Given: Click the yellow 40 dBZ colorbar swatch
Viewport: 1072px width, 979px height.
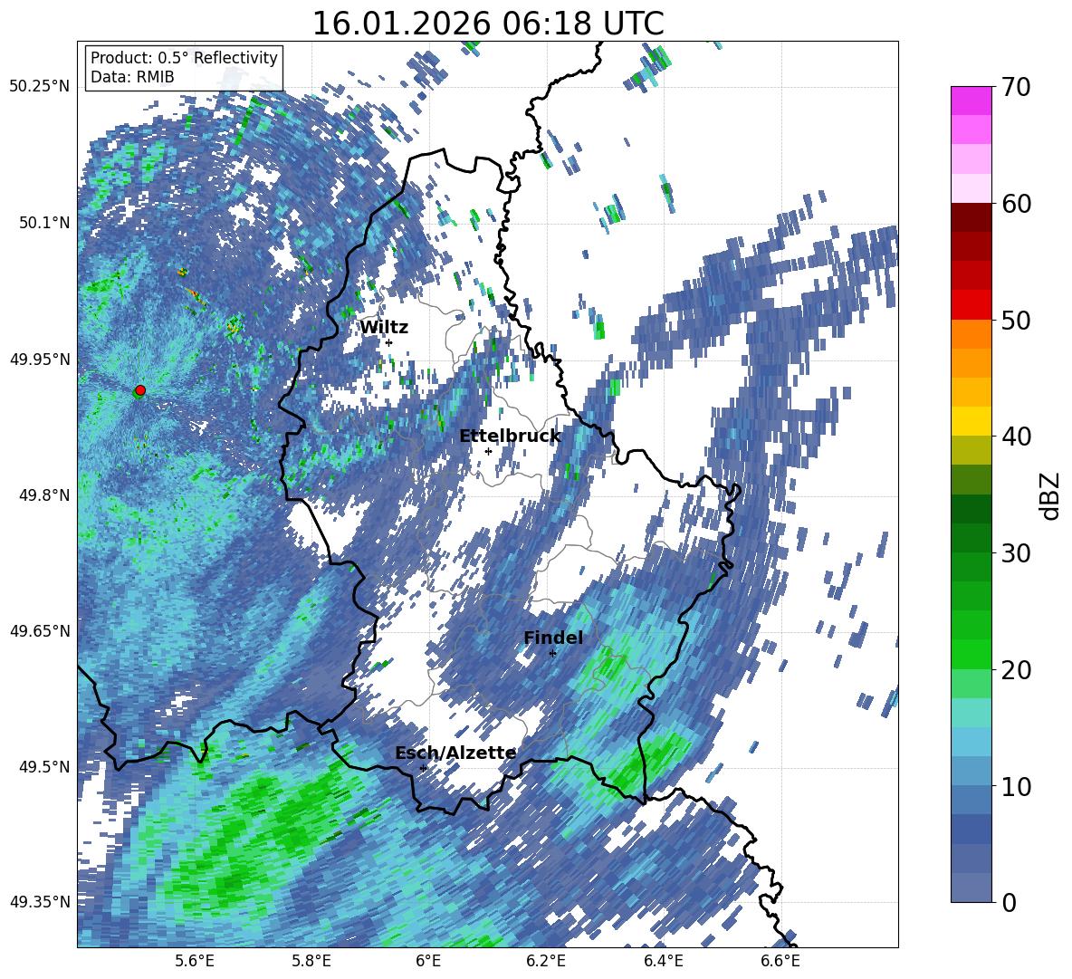Looking at the screenshot, I should 971,422.
